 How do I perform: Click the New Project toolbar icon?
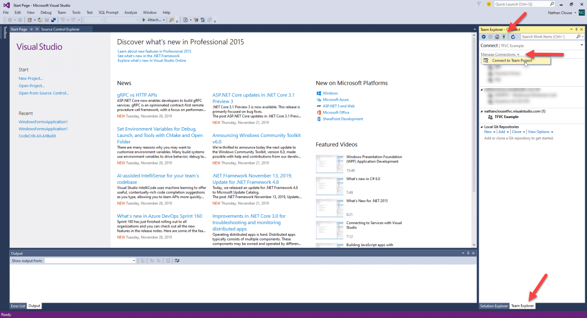point(30,20)
